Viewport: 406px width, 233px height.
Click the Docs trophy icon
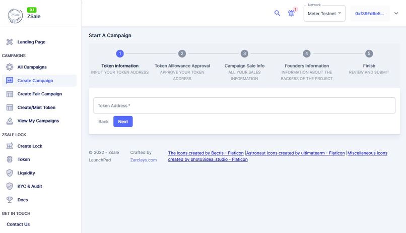pos(10,200)
